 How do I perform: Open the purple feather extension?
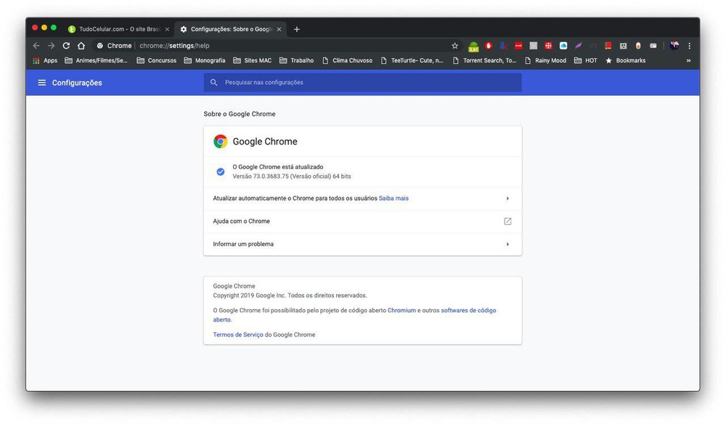point(578,46)
